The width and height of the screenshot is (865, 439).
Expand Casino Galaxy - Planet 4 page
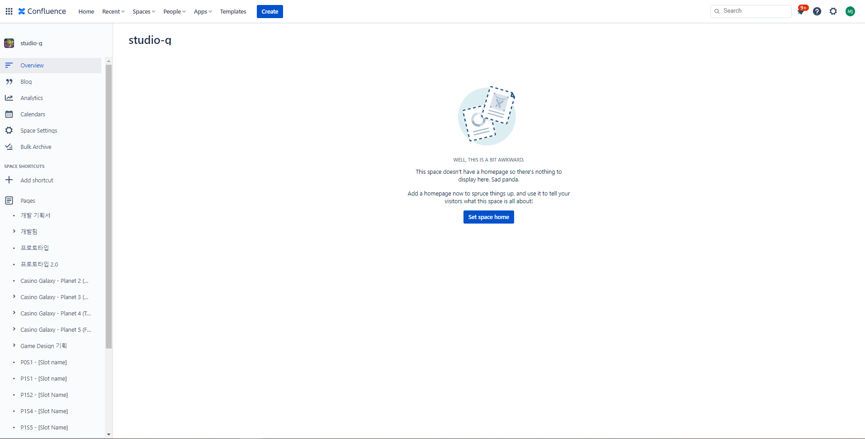tap(14, 313)
